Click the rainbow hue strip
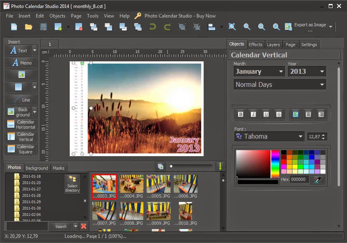This screenshot has height=243, width=347. [x=275, y=164]
